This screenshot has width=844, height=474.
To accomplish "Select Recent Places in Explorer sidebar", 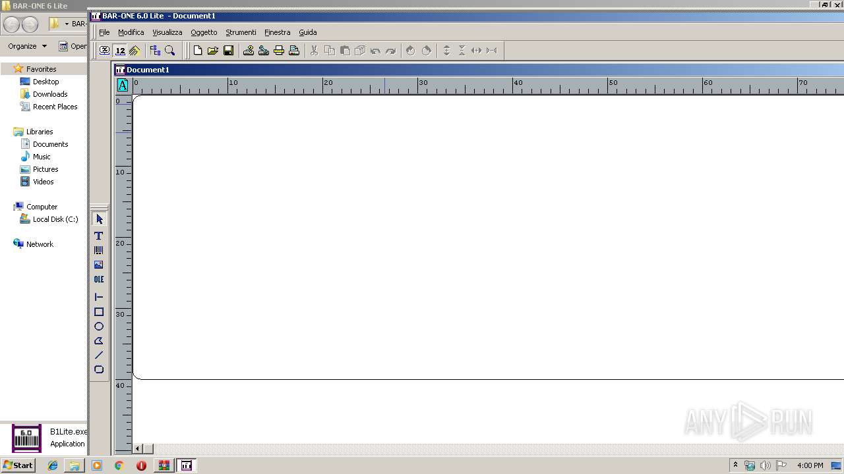I will (55, 107).
